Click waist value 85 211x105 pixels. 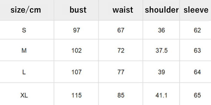(121, 95)
